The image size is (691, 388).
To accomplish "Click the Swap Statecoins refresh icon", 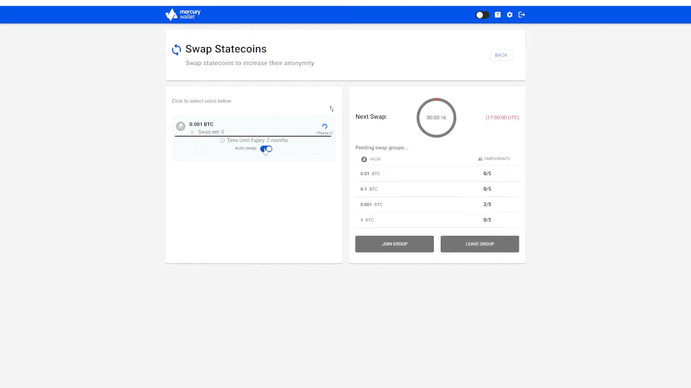I will (x=176, y=50).
